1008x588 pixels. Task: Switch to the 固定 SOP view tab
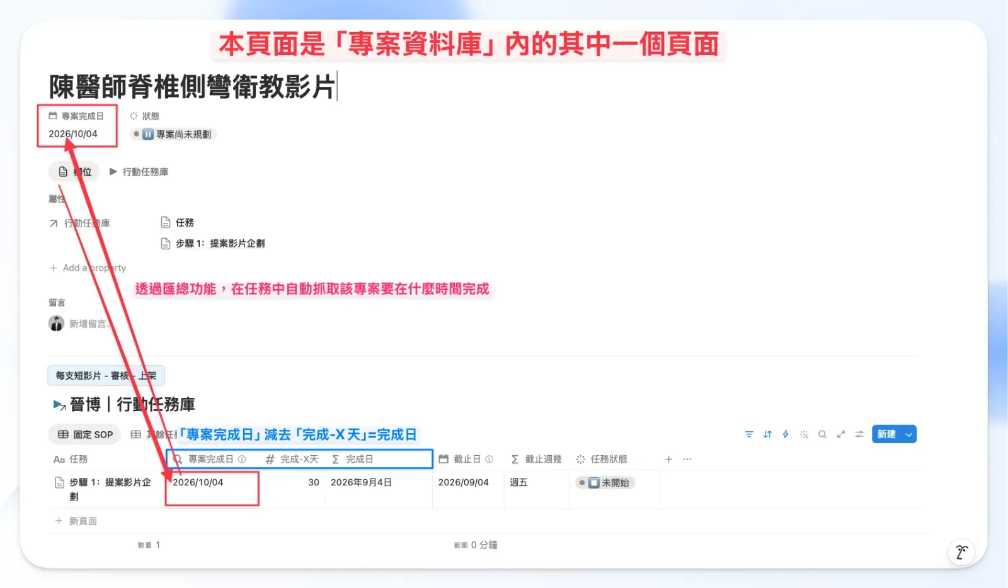point(85,434)
